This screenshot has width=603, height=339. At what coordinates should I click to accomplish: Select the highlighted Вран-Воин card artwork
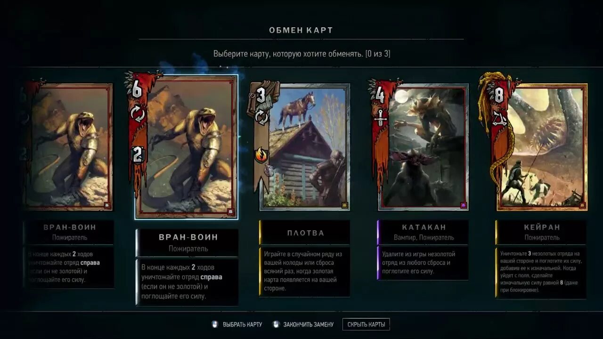(x=186, y=147)
